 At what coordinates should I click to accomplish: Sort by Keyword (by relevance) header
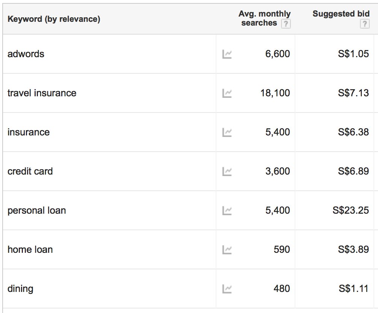54,19
